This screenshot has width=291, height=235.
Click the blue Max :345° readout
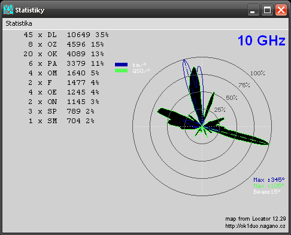[x=269, y=180]
